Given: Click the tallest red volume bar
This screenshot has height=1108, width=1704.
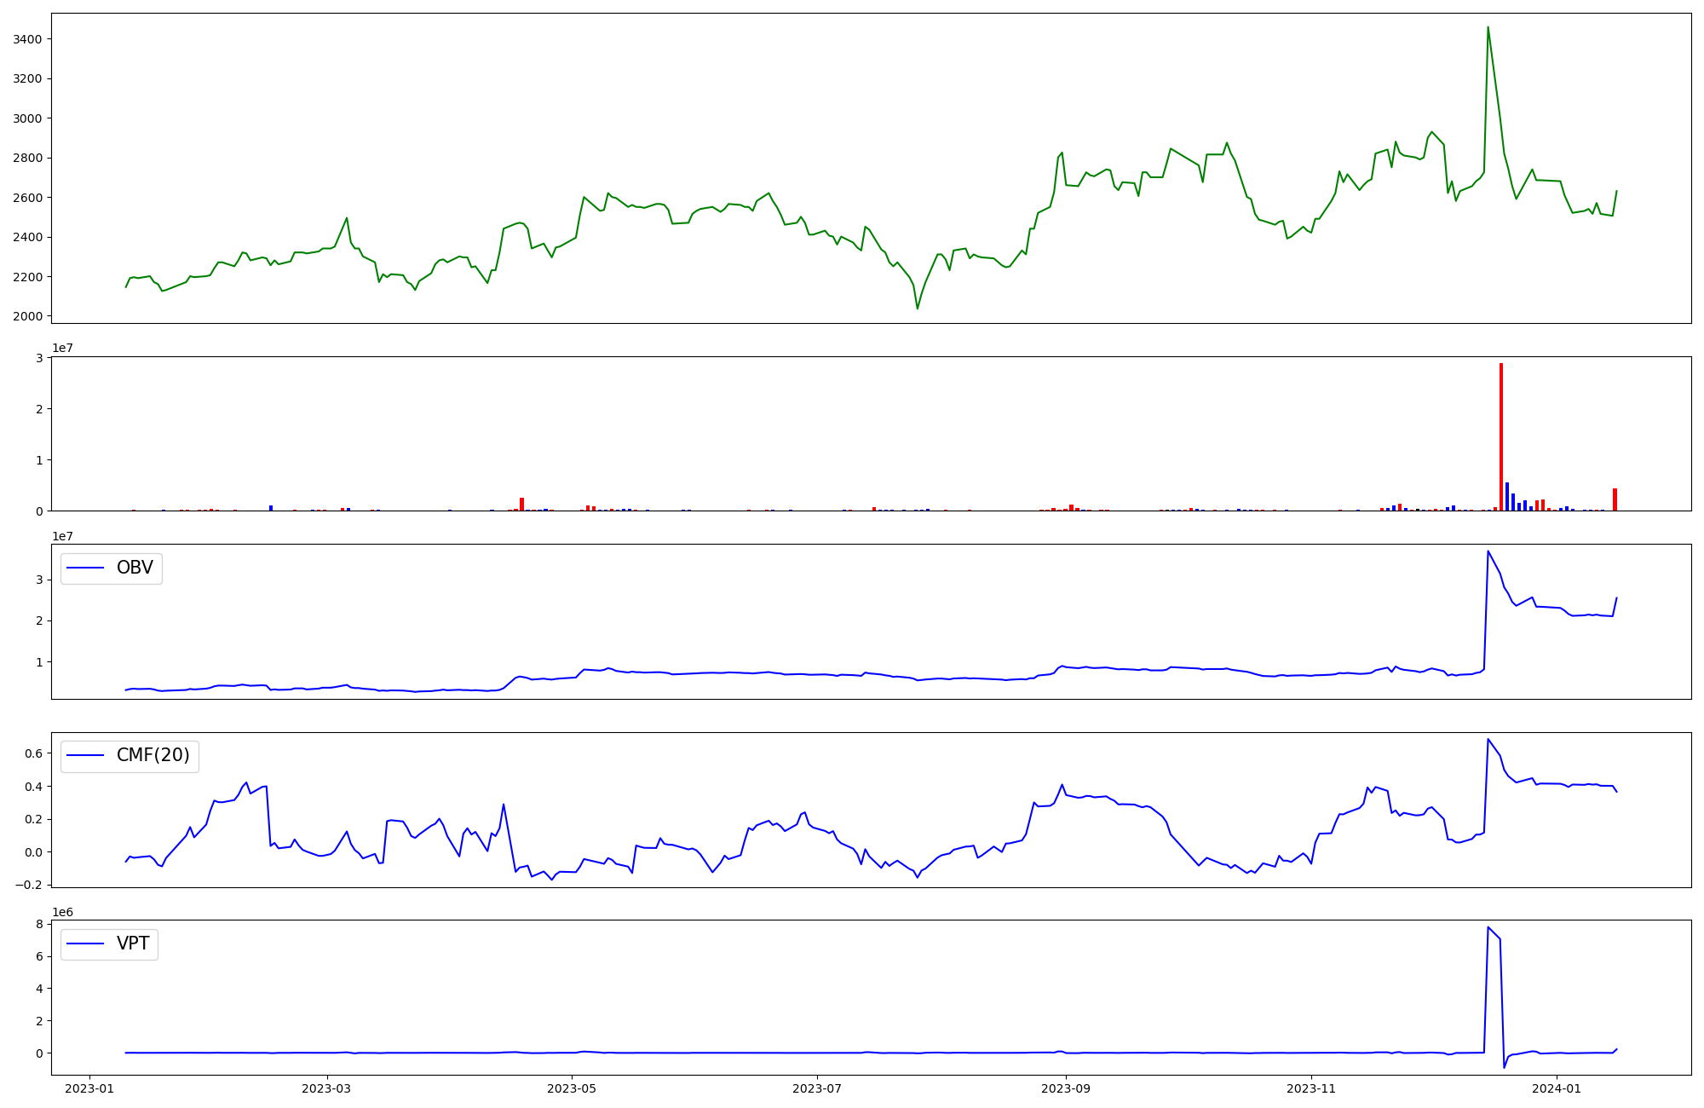Looking at the screenshot, I should 1501,435.
